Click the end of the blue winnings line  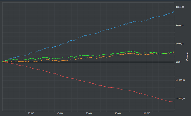(174, 12)
